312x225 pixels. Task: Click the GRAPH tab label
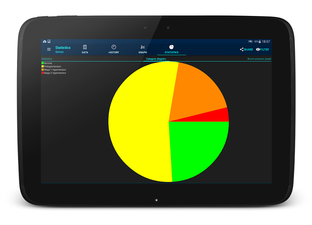point(143,52)
